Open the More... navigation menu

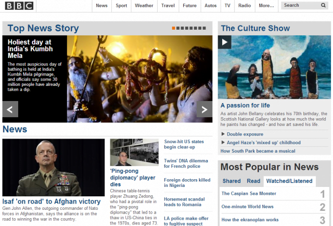[x=266, y=6]
